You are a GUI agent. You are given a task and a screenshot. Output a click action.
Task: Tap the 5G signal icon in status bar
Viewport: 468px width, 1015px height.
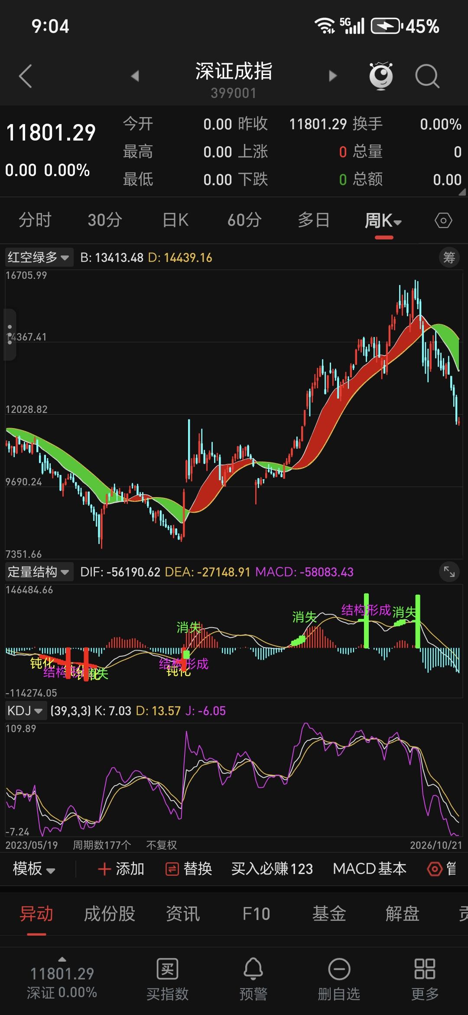[x=352, y=26]
